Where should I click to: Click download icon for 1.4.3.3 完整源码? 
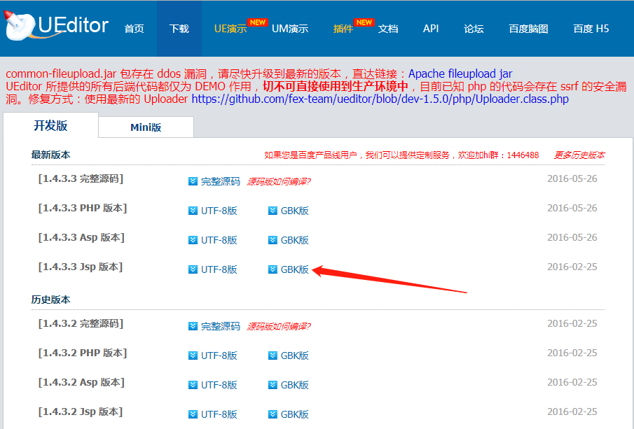coord(193,181)
